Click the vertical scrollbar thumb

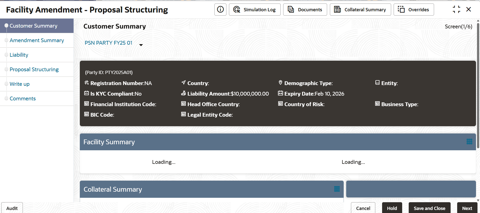(478, 85)
